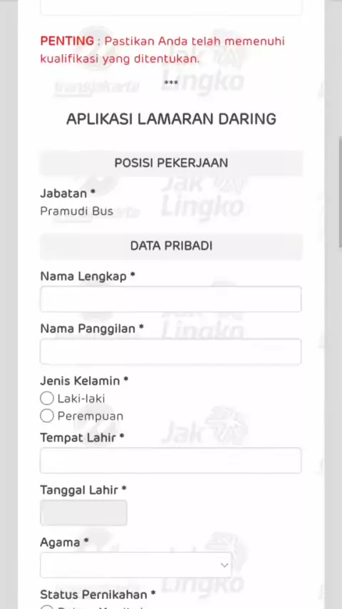Focus the Tempat Lahir text field
This screenshot has width=342, height=609.
(171, 460)
